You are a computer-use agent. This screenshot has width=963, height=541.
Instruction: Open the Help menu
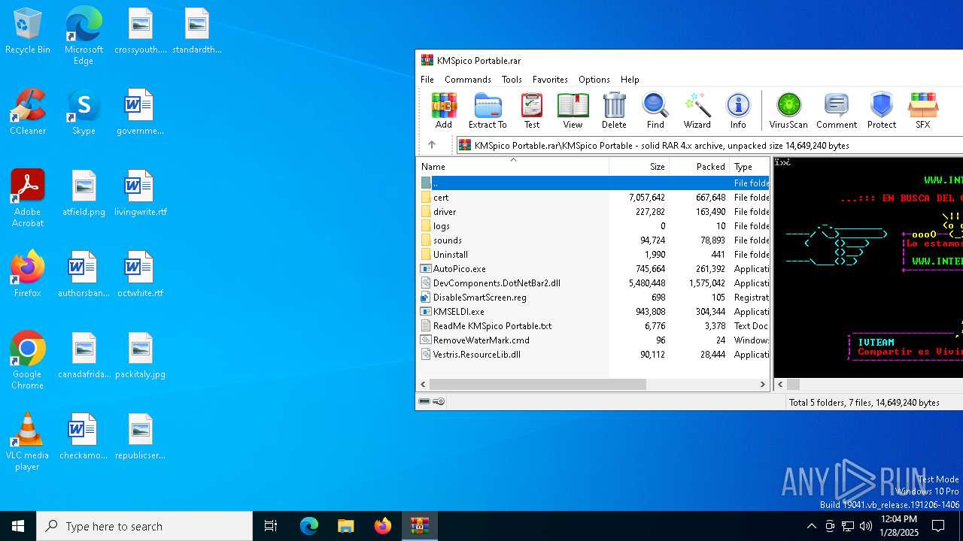pyautogui.click(x=630, y=79)
